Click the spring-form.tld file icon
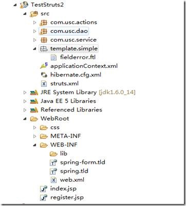Viewport: 186px width, 206px height. coord(53,162)
